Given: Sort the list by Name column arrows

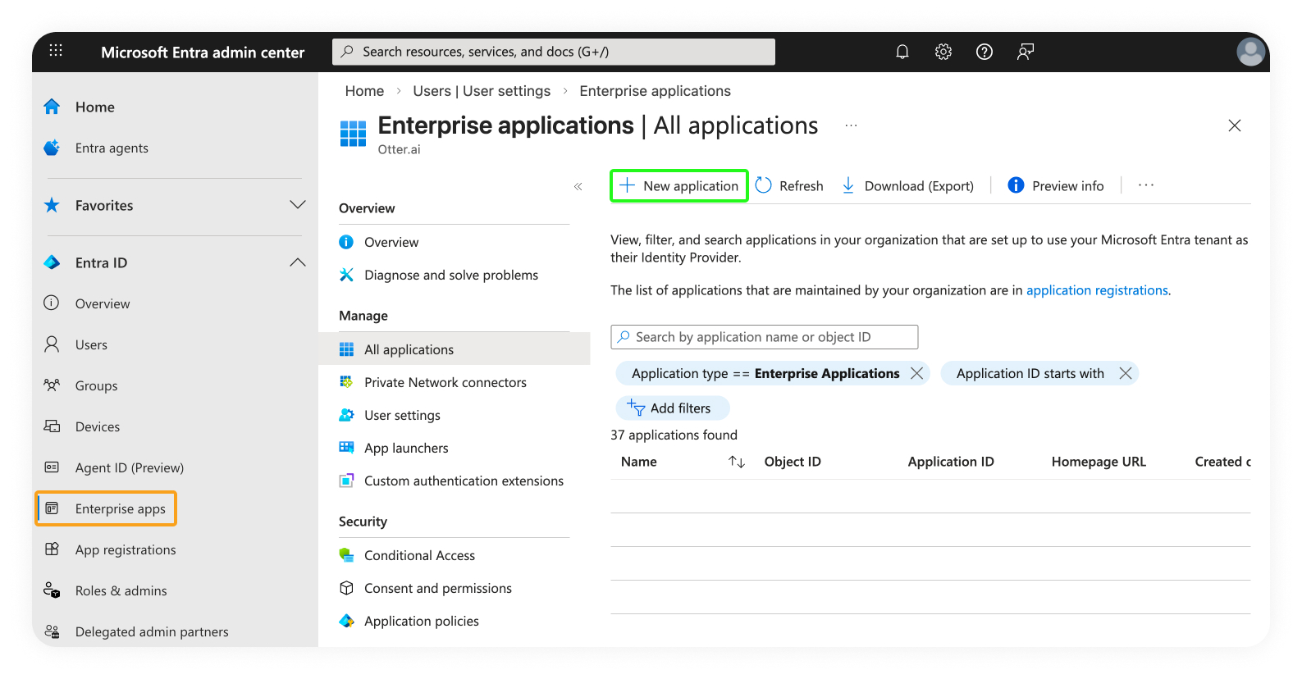Looking at the screenshot, I should (736, 463).
